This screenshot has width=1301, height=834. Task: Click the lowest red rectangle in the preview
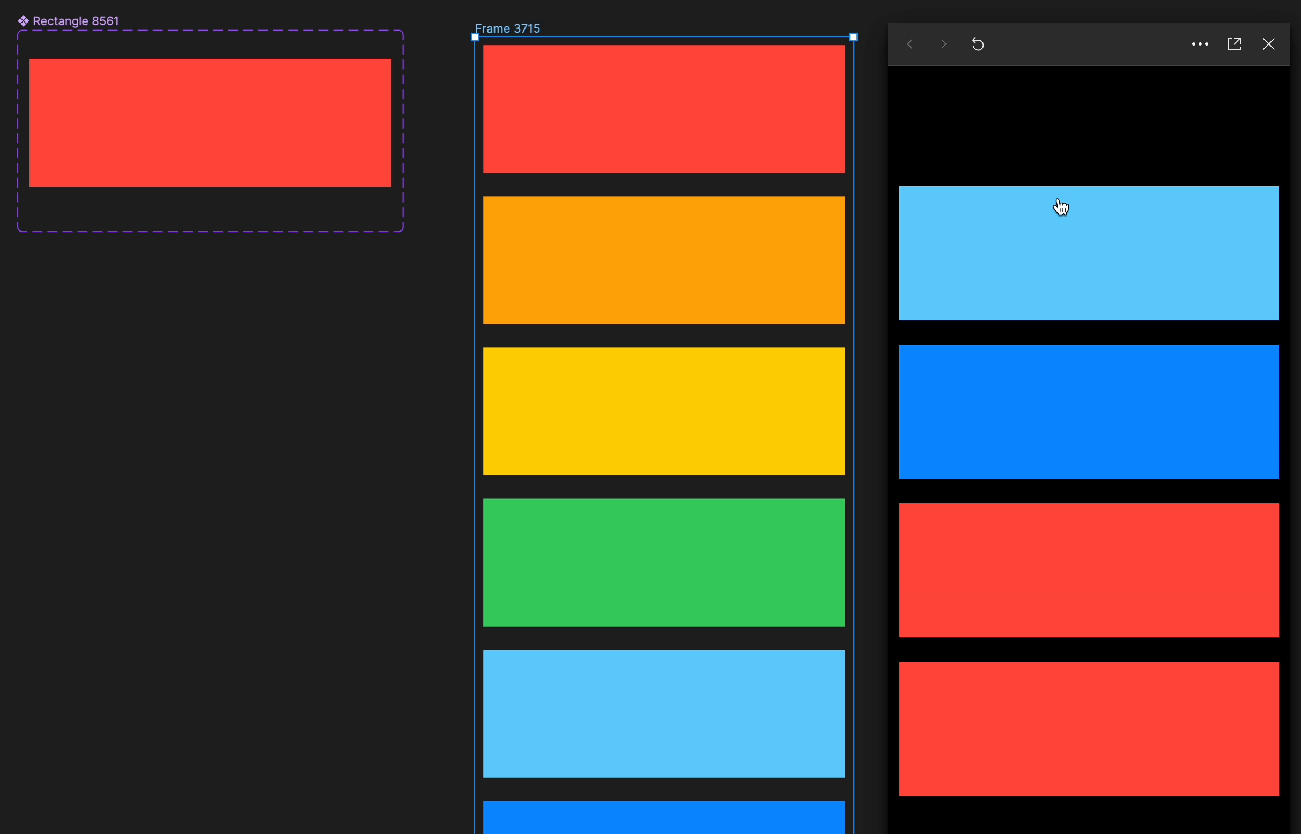1089,729
